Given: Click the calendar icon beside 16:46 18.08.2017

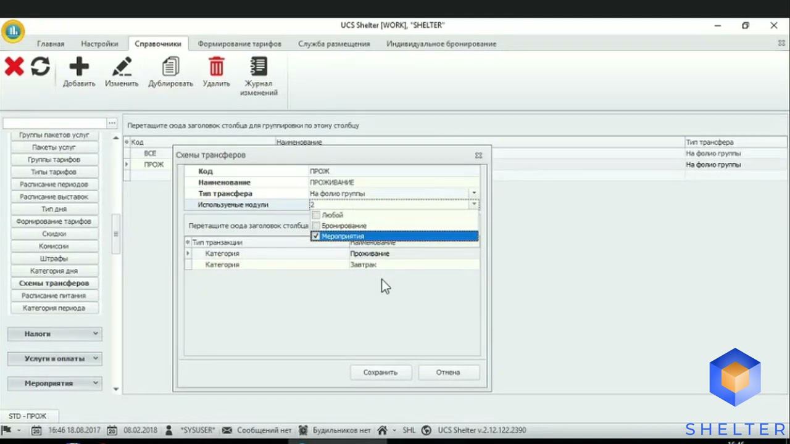Looking at the screenshot, I should point(36,430).
